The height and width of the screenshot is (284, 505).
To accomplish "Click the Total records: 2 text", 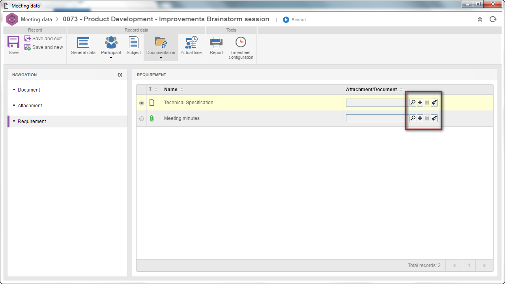I will coord(424,265).
